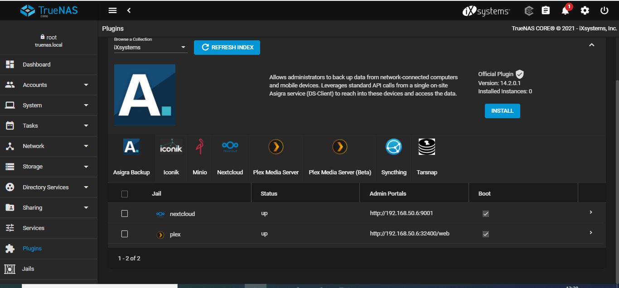
Task: Expand the Directory Services menu
Action: (48, 187)
